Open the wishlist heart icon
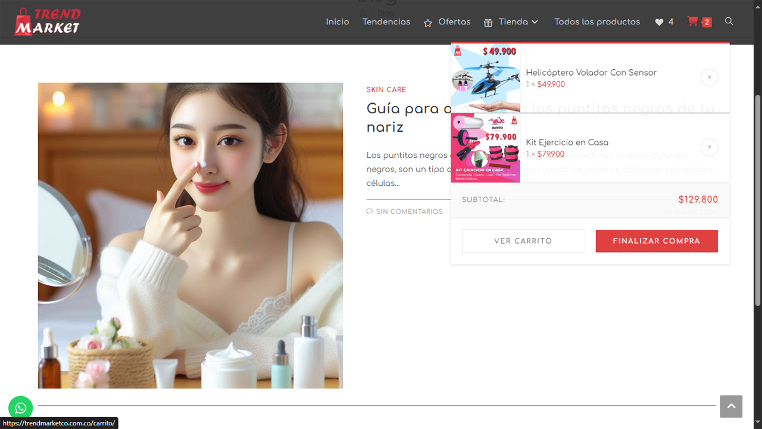This screenshot has width=762, height=429. point(659,22)
